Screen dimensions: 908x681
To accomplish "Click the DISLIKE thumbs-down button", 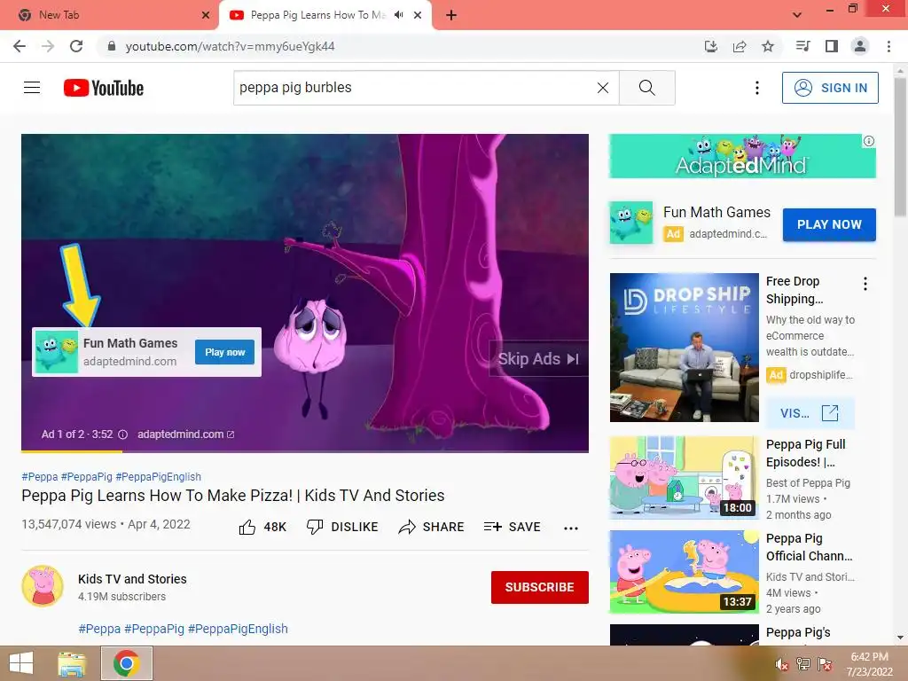I will pyautogui.click(x=342, y=527).
